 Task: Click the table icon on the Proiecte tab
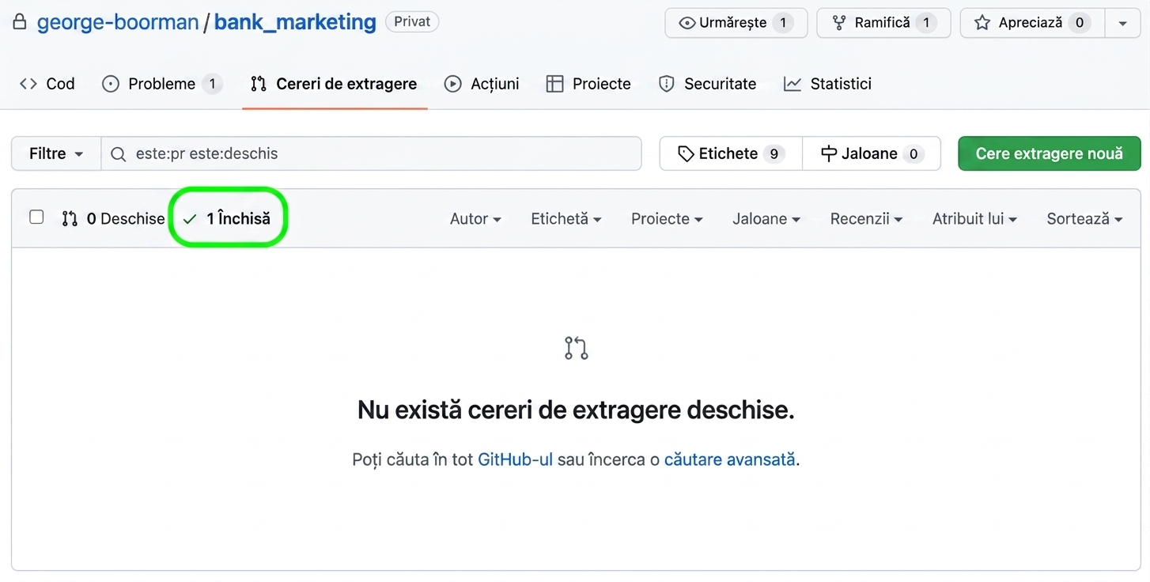point(555,84)
